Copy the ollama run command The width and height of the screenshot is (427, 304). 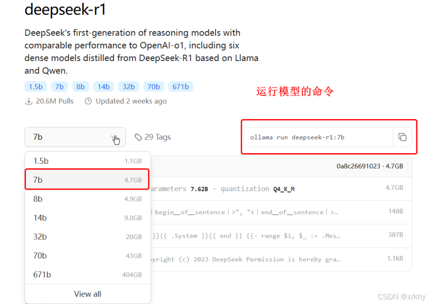(402, 137)
